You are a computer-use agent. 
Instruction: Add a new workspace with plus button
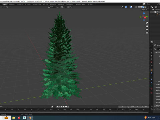click(x=95, y=4)
